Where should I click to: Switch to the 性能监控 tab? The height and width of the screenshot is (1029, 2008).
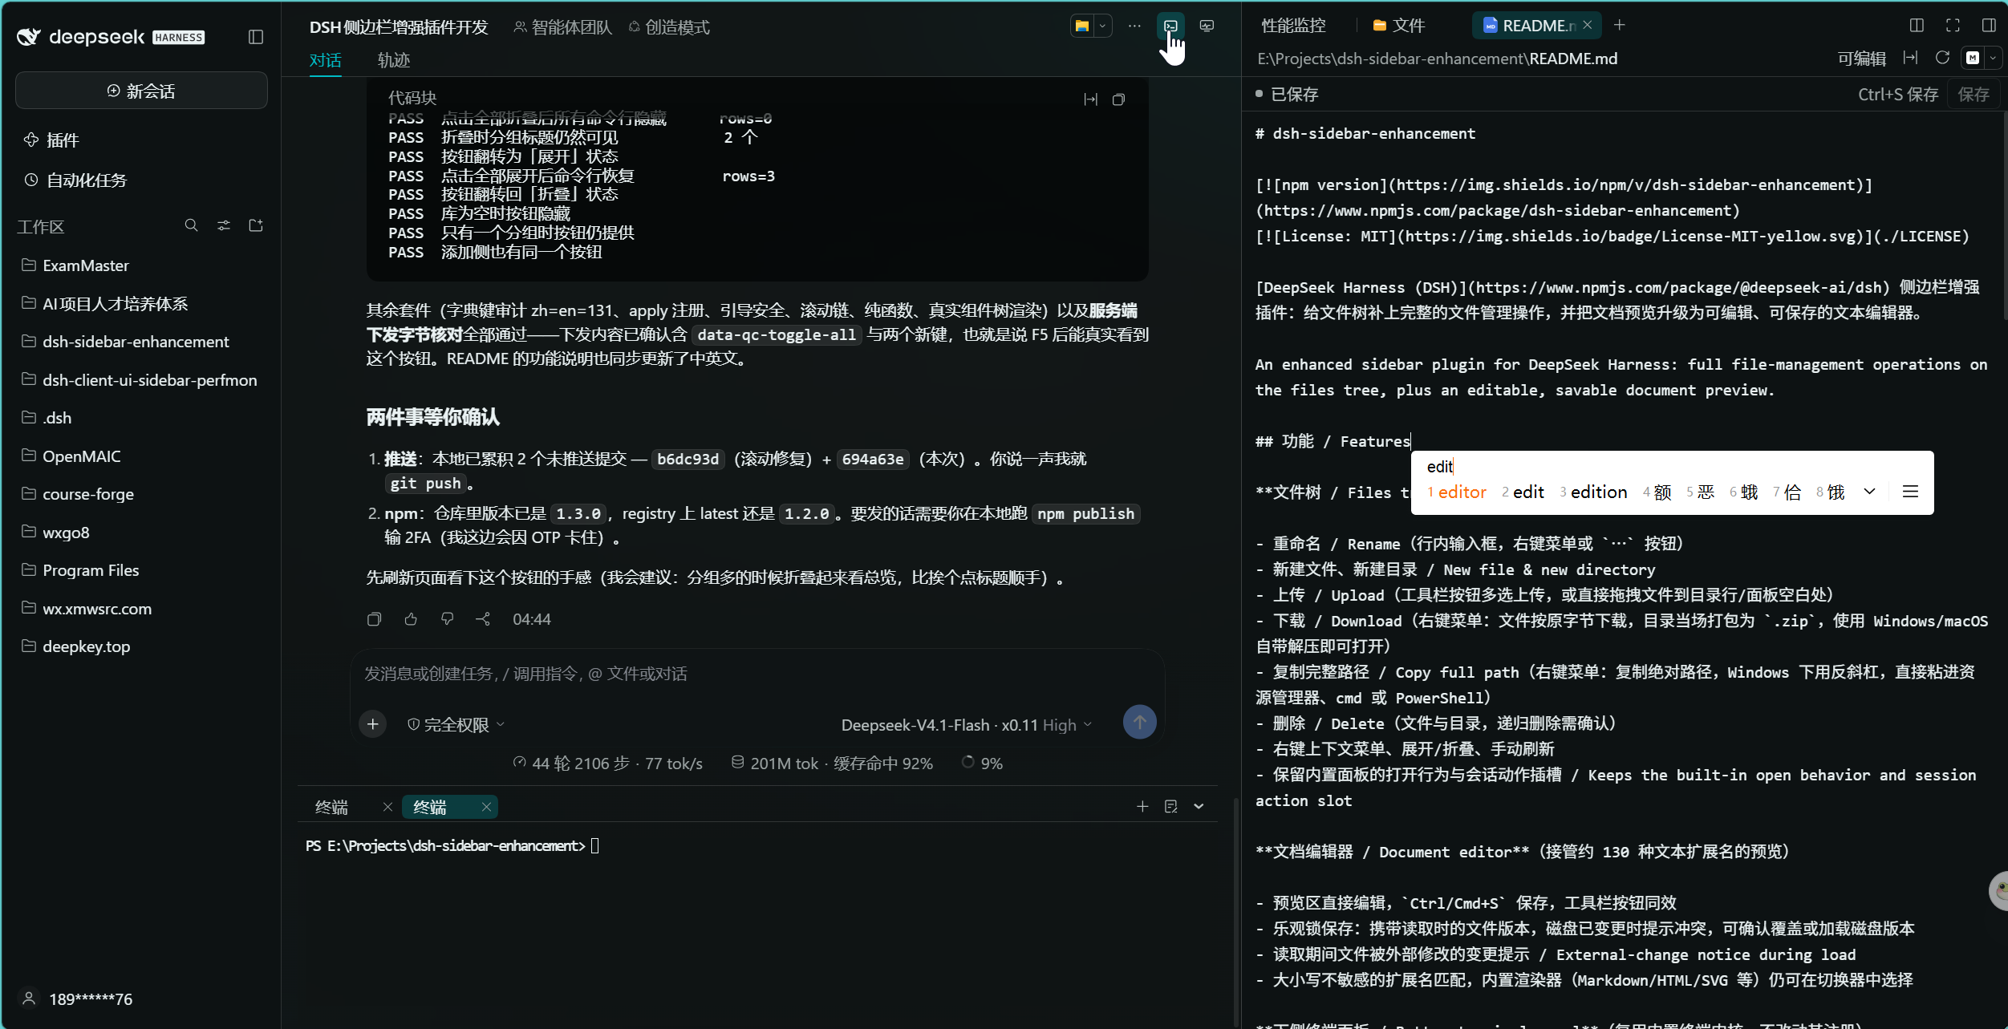coord(1293,26)
